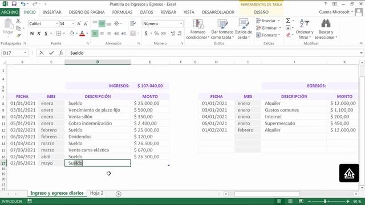Click the Clear eraser icon
The width and height of the screenshot is (365, 205).
289,35
